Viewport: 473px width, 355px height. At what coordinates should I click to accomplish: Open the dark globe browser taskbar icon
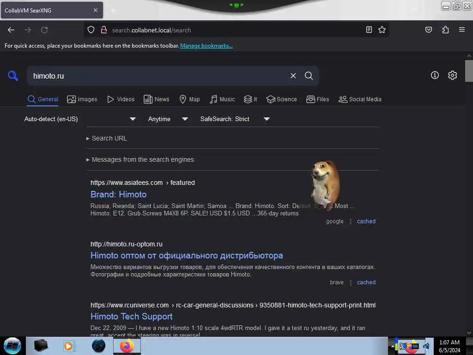[x=98, y=346]
